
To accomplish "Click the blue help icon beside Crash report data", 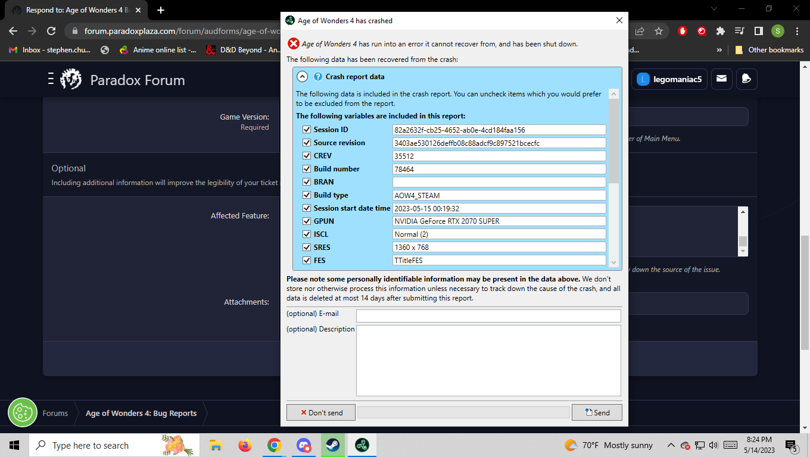I will coord(318,77).
